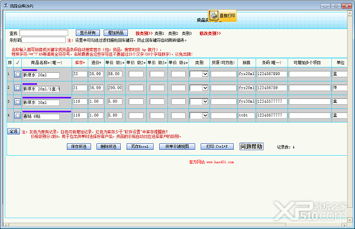Click the 库存 column header

(80, 63)
